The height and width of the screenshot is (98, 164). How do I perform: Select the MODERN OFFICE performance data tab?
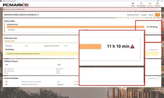10,41
